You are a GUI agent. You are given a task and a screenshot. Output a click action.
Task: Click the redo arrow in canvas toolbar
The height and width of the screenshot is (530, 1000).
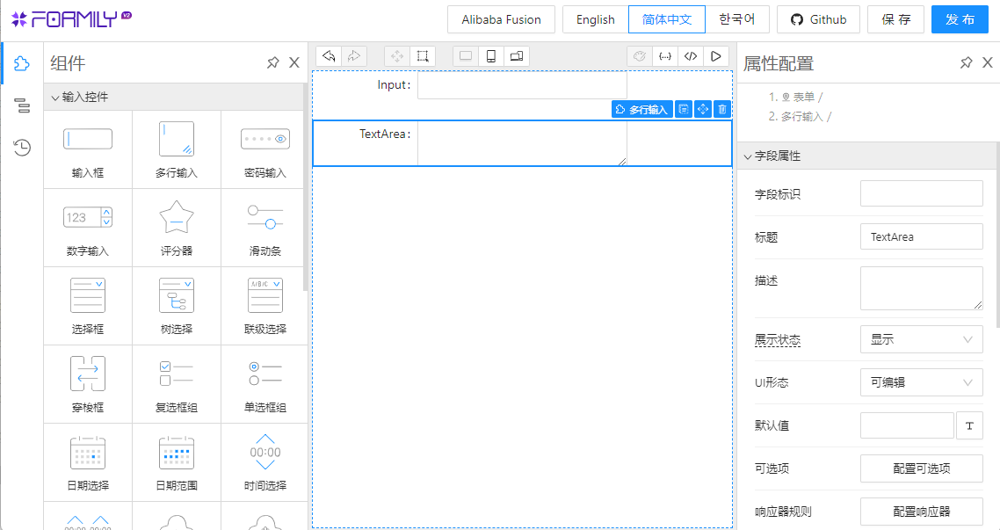coord(354,56)
